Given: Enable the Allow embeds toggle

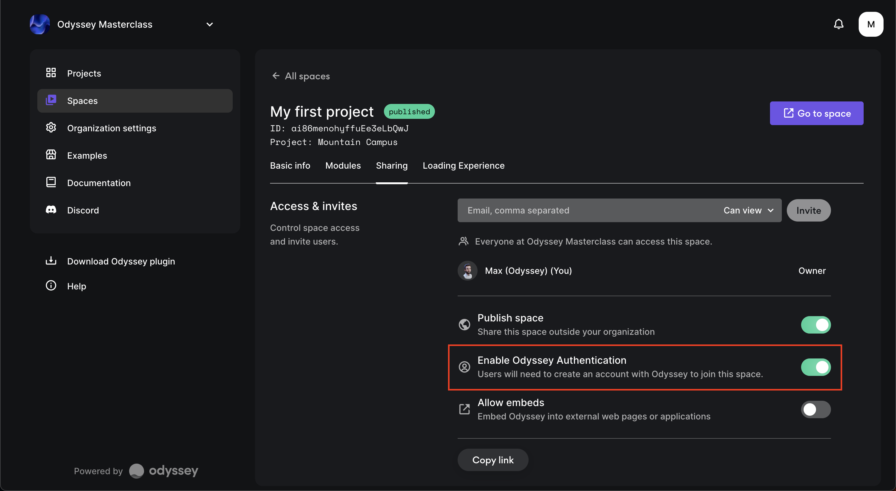Looking at the screenshot, I should pyautogui.click(x=816, y=409).
